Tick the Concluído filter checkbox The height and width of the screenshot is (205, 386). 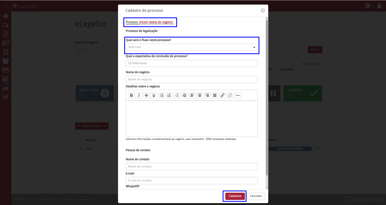pos(278,69)
